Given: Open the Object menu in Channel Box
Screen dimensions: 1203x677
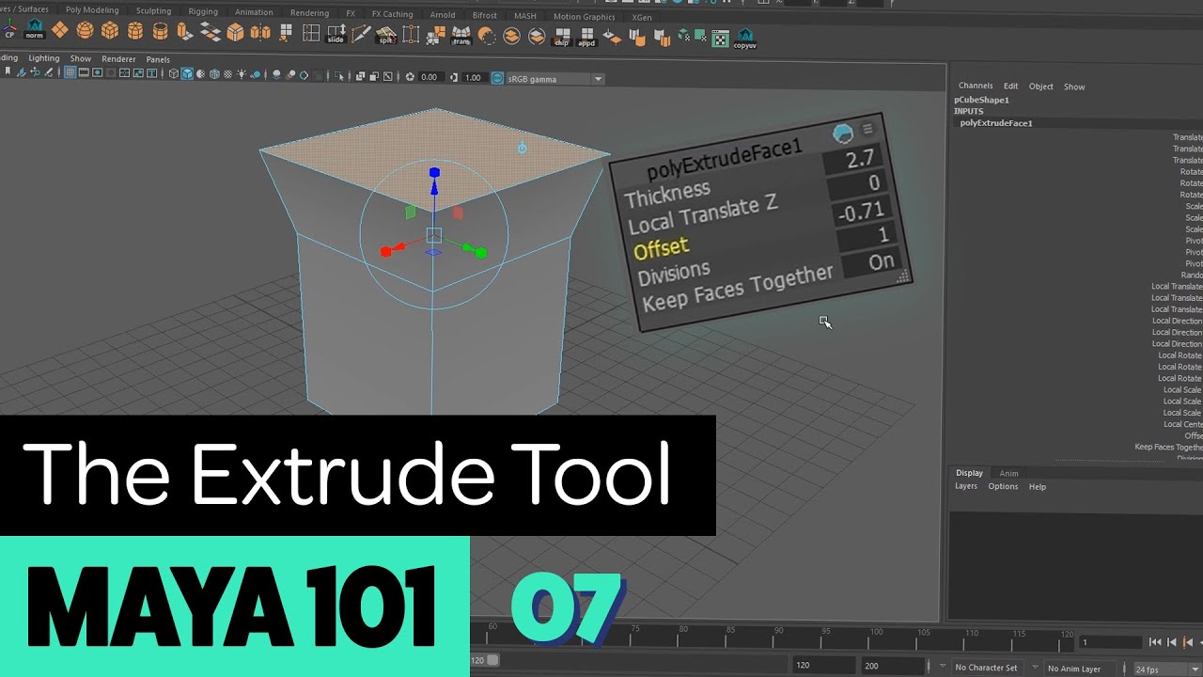Looking at the screenshot, I should (1041, 87).
